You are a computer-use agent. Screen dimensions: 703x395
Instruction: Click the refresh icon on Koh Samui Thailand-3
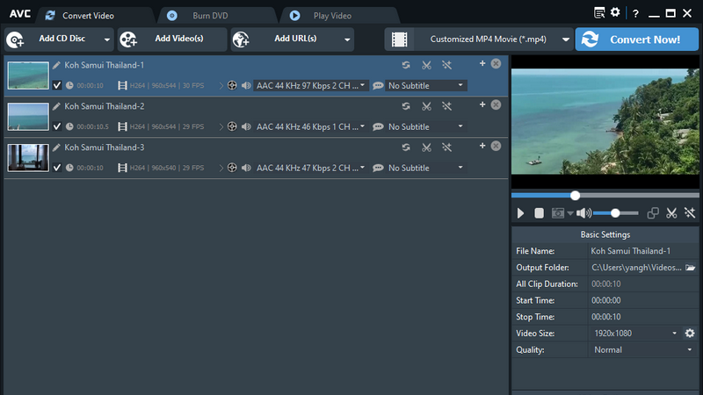pyautogui.click(x=406, y=147)
